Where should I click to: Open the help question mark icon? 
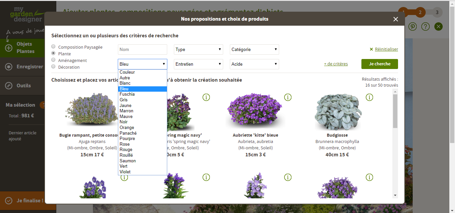(x=425, y=27)
